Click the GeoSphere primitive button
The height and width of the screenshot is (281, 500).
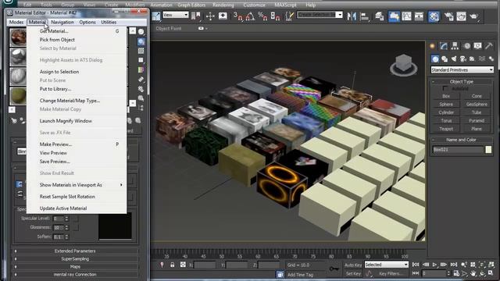477,104
